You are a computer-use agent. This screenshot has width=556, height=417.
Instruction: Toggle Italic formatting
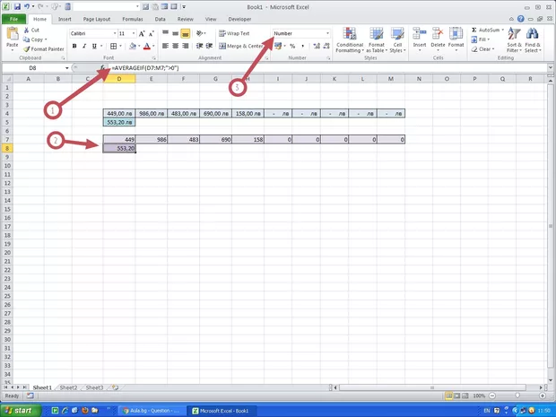pyautogui.click(x=84, y=46)
